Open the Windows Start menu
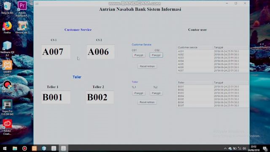Viewport: 270px width, 152px height. pyautogui.click(x=5, y=148)
